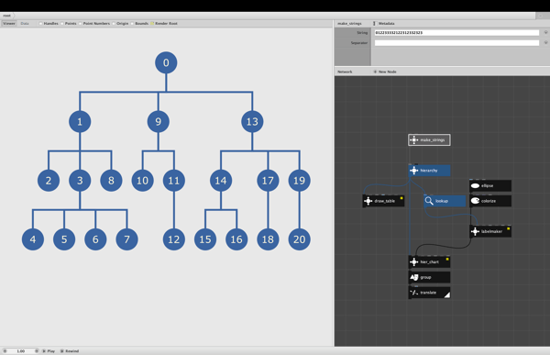Click yellow marker on hier_chart node
Image resolution: width=550 pixels, height=355 pixels.
click(447, 259)
